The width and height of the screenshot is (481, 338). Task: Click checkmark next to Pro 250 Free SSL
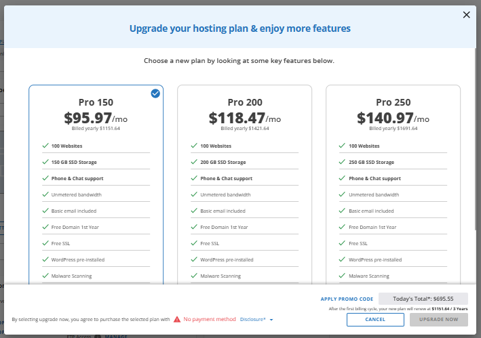click(x=342, y=243)
